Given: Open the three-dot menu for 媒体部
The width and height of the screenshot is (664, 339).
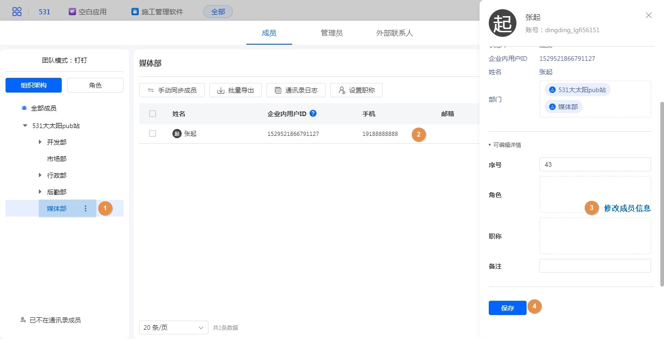Looking at the screenshot, I should point(85,209).
